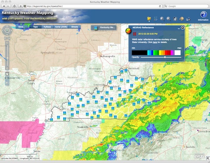Click the browser forward button
This screenshot has height=163, width=210.
coord(8,6)
